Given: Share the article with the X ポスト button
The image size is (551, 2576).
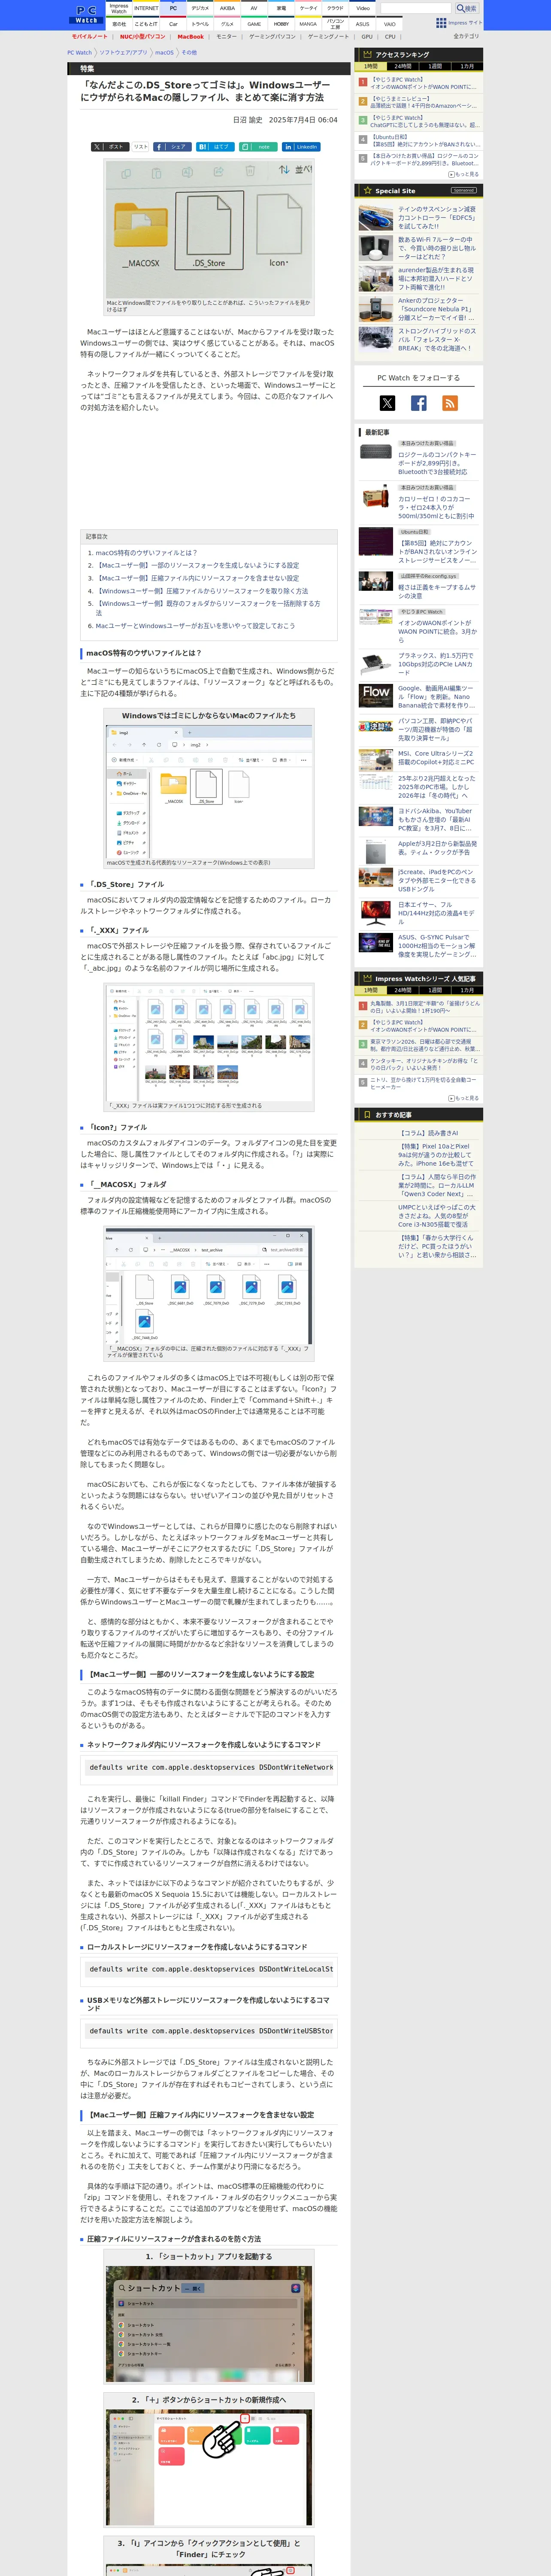Looking at the screenshot, I should pos(109,146).
